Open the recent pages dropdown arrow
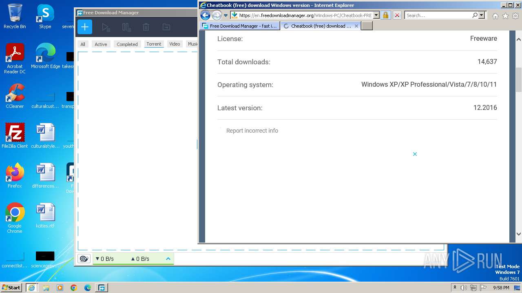This screenshot has height=293, width=522. (226, 15)
